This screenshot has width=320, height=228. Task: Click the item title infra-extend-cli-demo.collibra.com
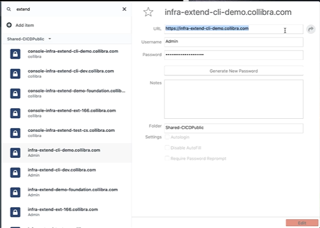tap(228, 12)
